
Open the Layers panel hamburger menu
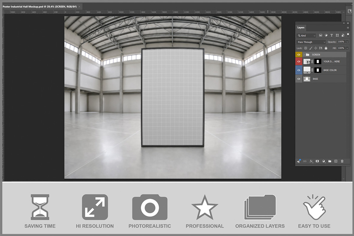pyautogui.click(x=348, y=28)
